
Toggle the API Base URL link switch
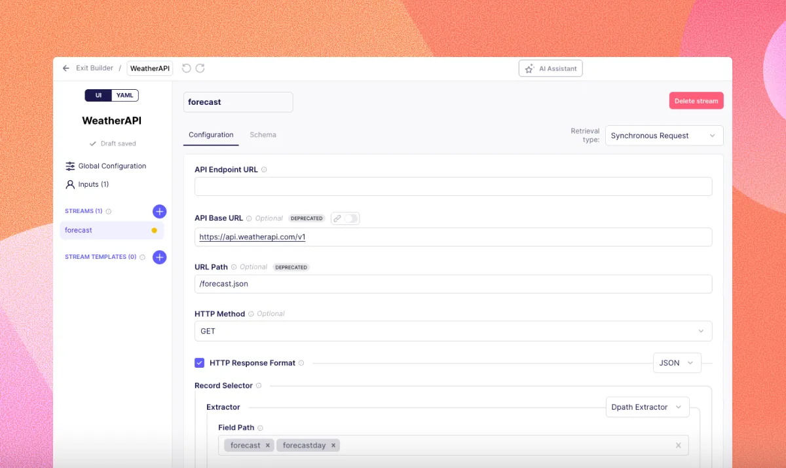(352, 218)
